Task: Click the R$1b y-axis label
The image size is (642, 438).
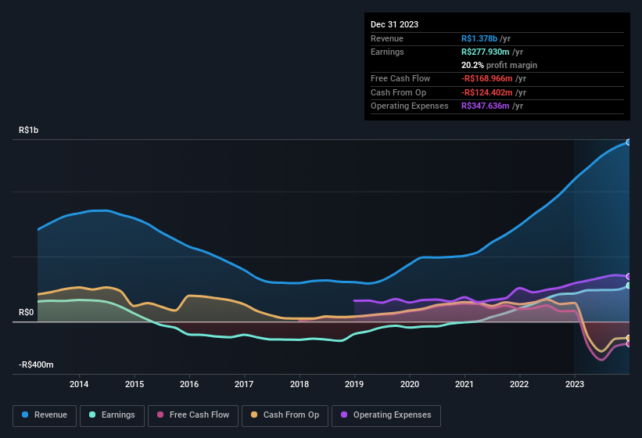Action: tap(29, 131)
